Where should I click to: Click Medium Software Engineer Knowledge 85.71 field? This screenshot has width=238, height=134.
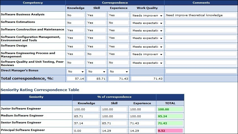point(86,116)
